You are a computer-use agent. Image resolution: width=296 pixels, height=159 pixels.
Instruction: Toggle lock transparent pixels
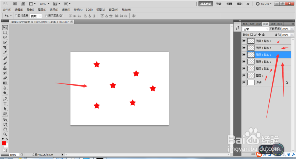[252, 35]
